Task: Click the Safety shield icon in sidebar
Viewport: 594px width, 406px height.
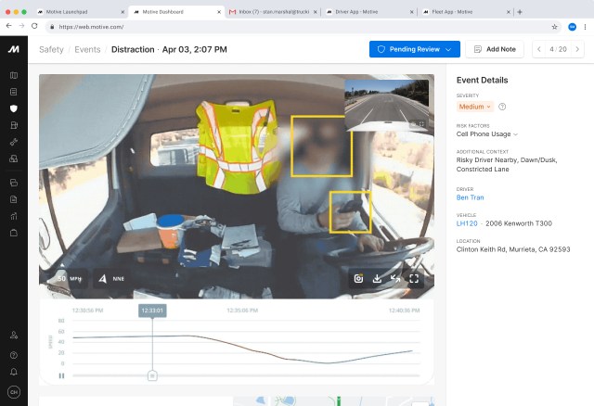Action: [14, 108]
